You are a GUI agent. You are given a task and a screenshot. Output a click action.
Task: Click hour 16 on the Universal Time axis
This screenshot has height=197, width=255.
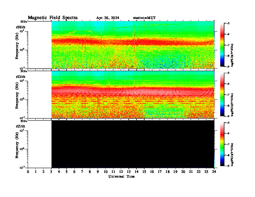coord(152,172)
